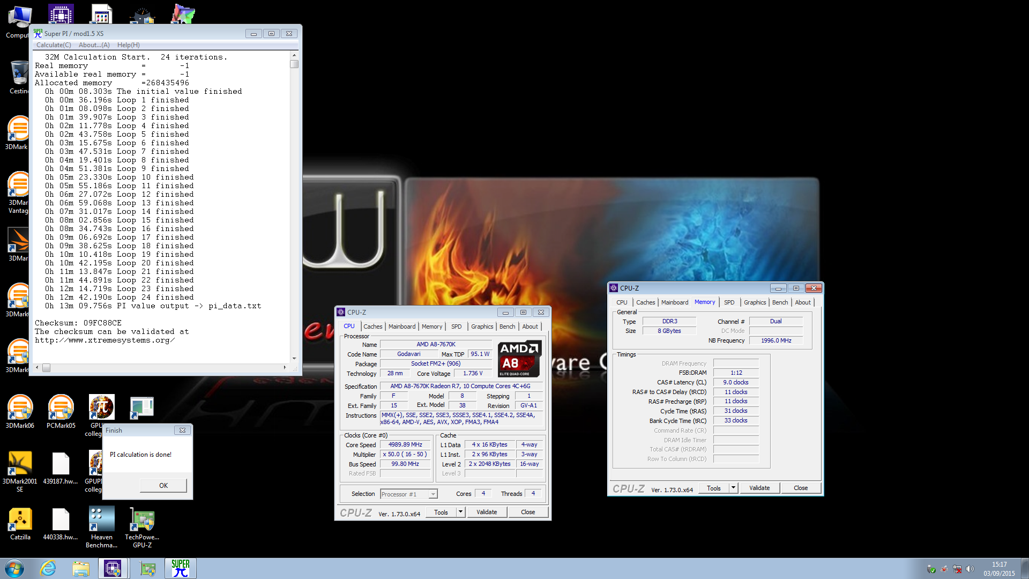
Task: Switch to Memory tab in left CPU-Z
Action: (x=432, y=326)
